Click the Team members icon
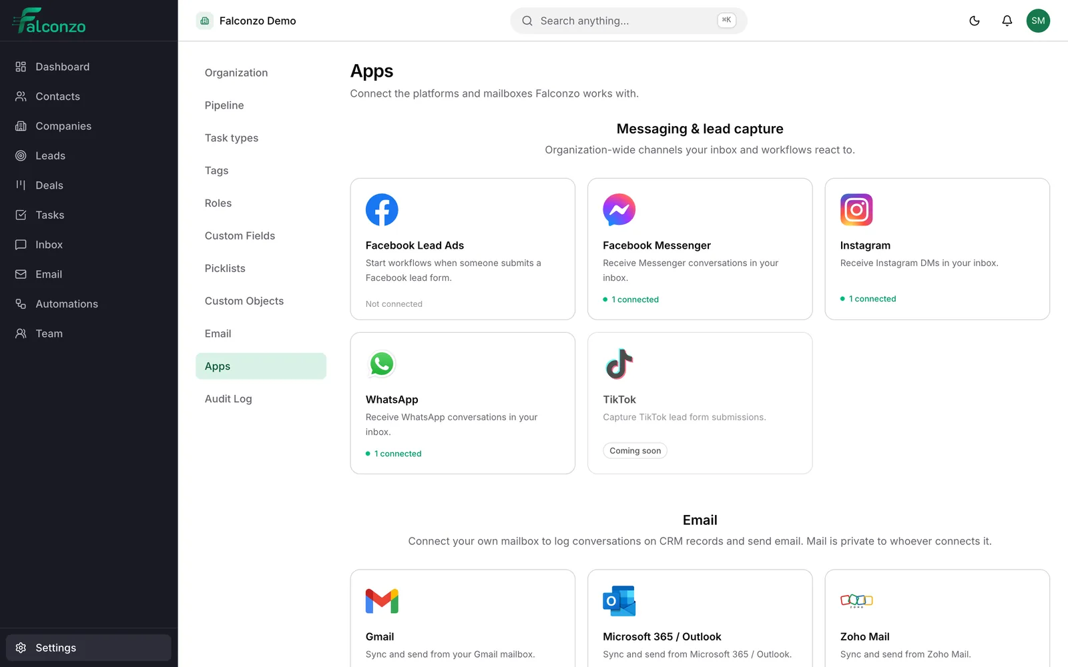This screenshot has width=1068, height=667. (x=21, y=333)
